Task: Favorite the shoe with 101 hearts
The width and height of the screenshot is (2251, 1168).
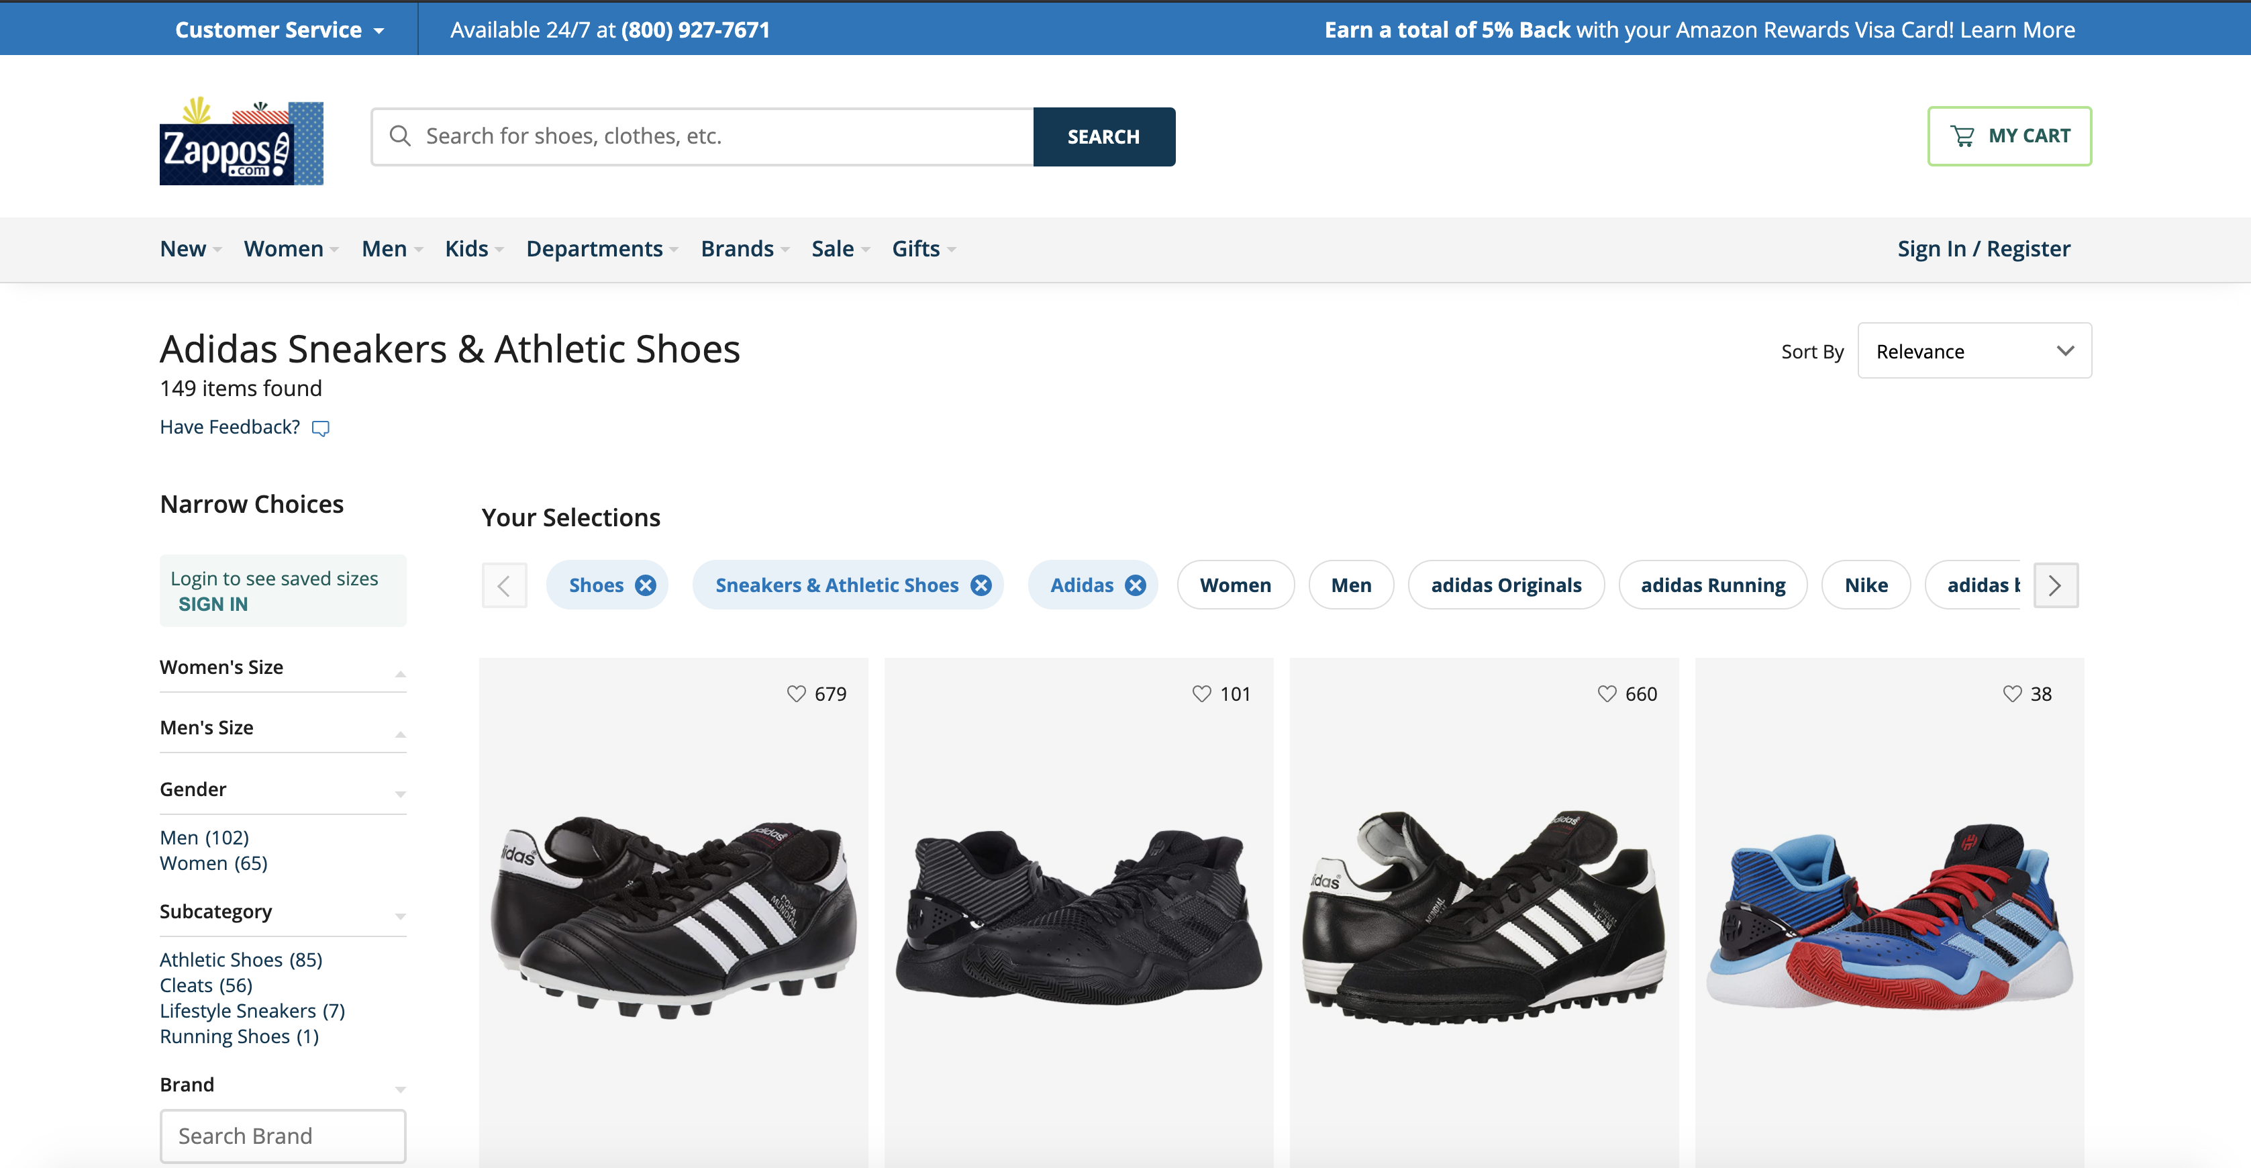Action: (1201, 694)
